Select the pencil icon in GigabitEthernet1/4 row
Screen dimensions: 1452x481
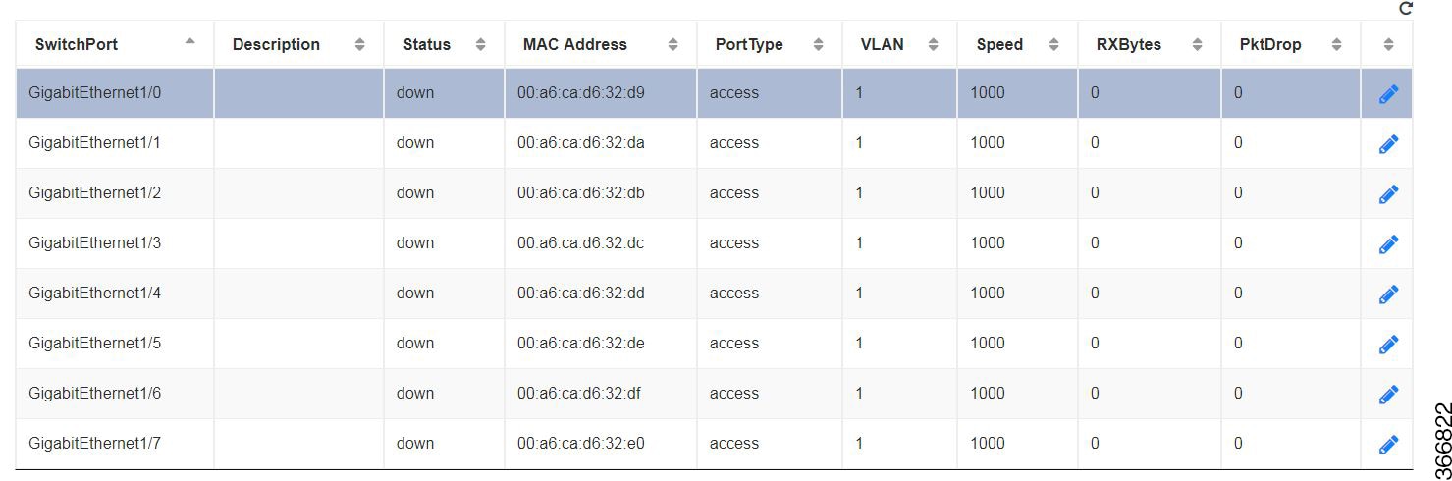click(1388, 294)
